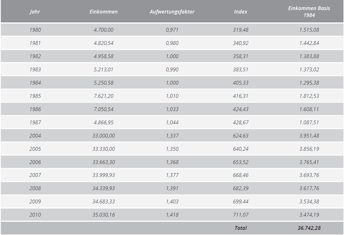The image size is (344, 235).
Task: Select base income 3.617,76
Action: (309, 188)
